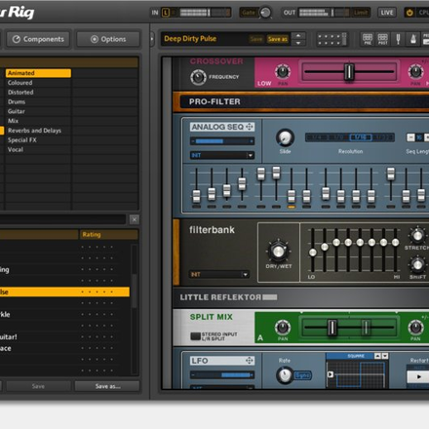The height and width of the screenshot is (429, 429).
Task: Decrease Seq Length with minus button
Action: click(410, 137)
